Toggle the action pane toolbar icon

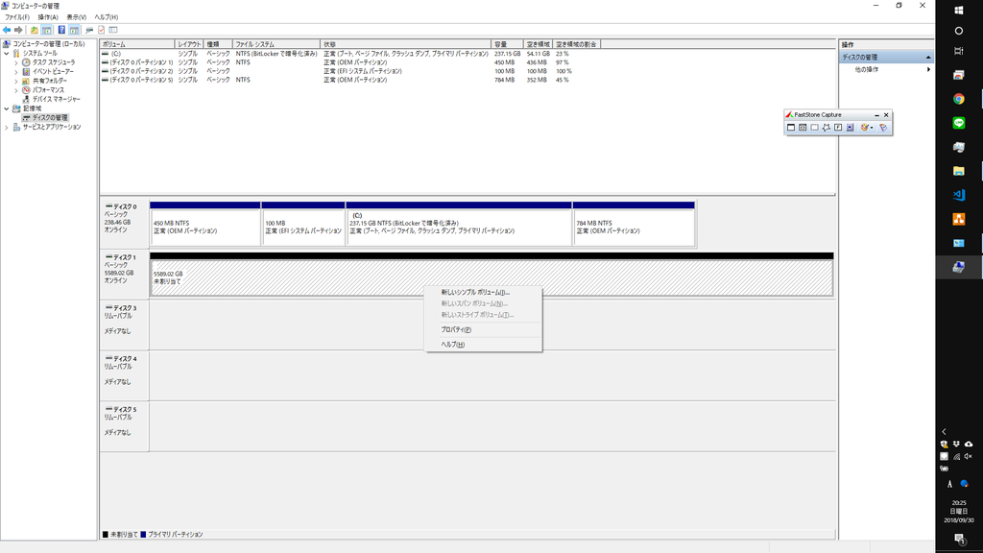[74, 30]
